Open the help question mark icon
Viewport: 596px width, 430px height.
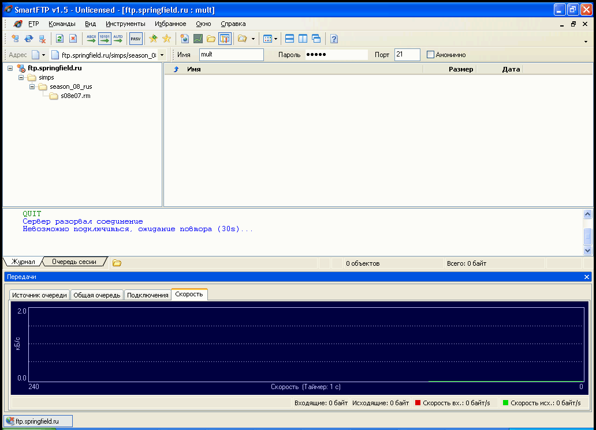[x=334, y=39]
